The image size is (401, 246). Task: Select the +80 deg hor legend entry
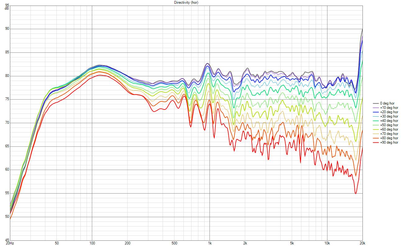(x=385, y=138)
